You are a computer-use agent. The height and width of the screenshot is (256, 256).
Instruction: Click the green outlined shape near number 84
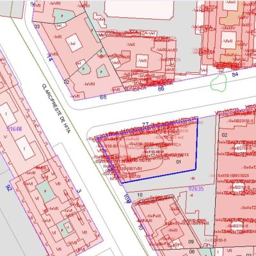[x=218, y=83]
